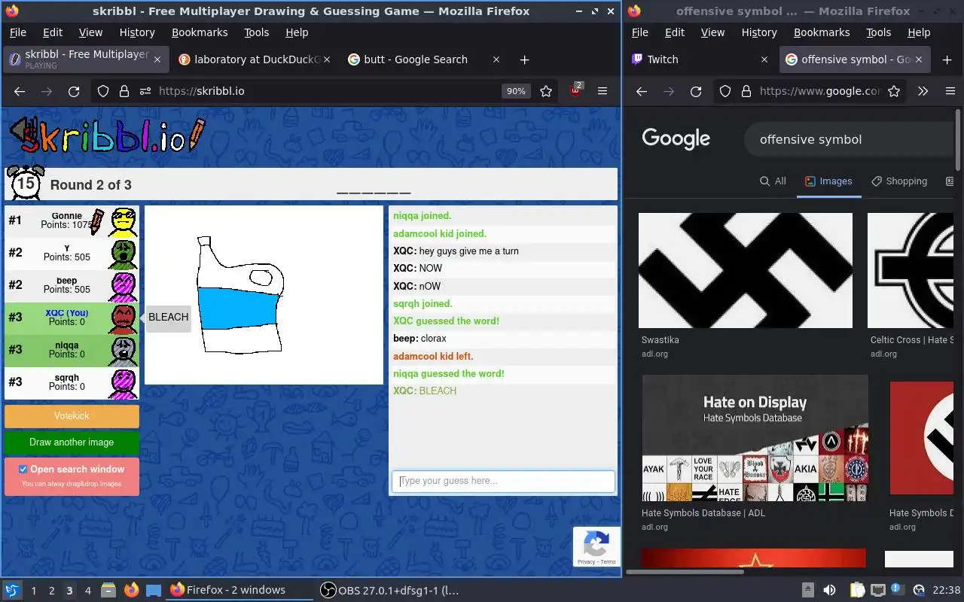The image size is (964, 602).
Task: Switch to workspace 1 in taskbar
Action: (33, 591)
